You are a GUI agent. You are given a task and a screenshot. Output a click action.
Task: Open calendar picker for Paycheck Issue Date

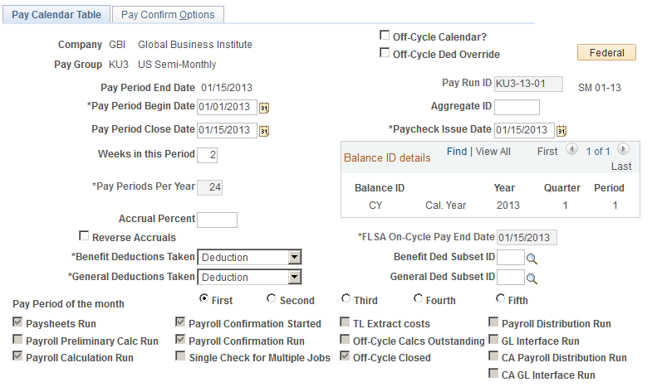(x=561, y=131)
